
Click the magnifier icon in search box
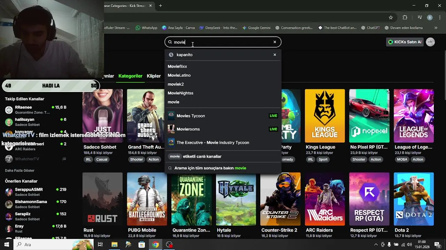(170, 42)
